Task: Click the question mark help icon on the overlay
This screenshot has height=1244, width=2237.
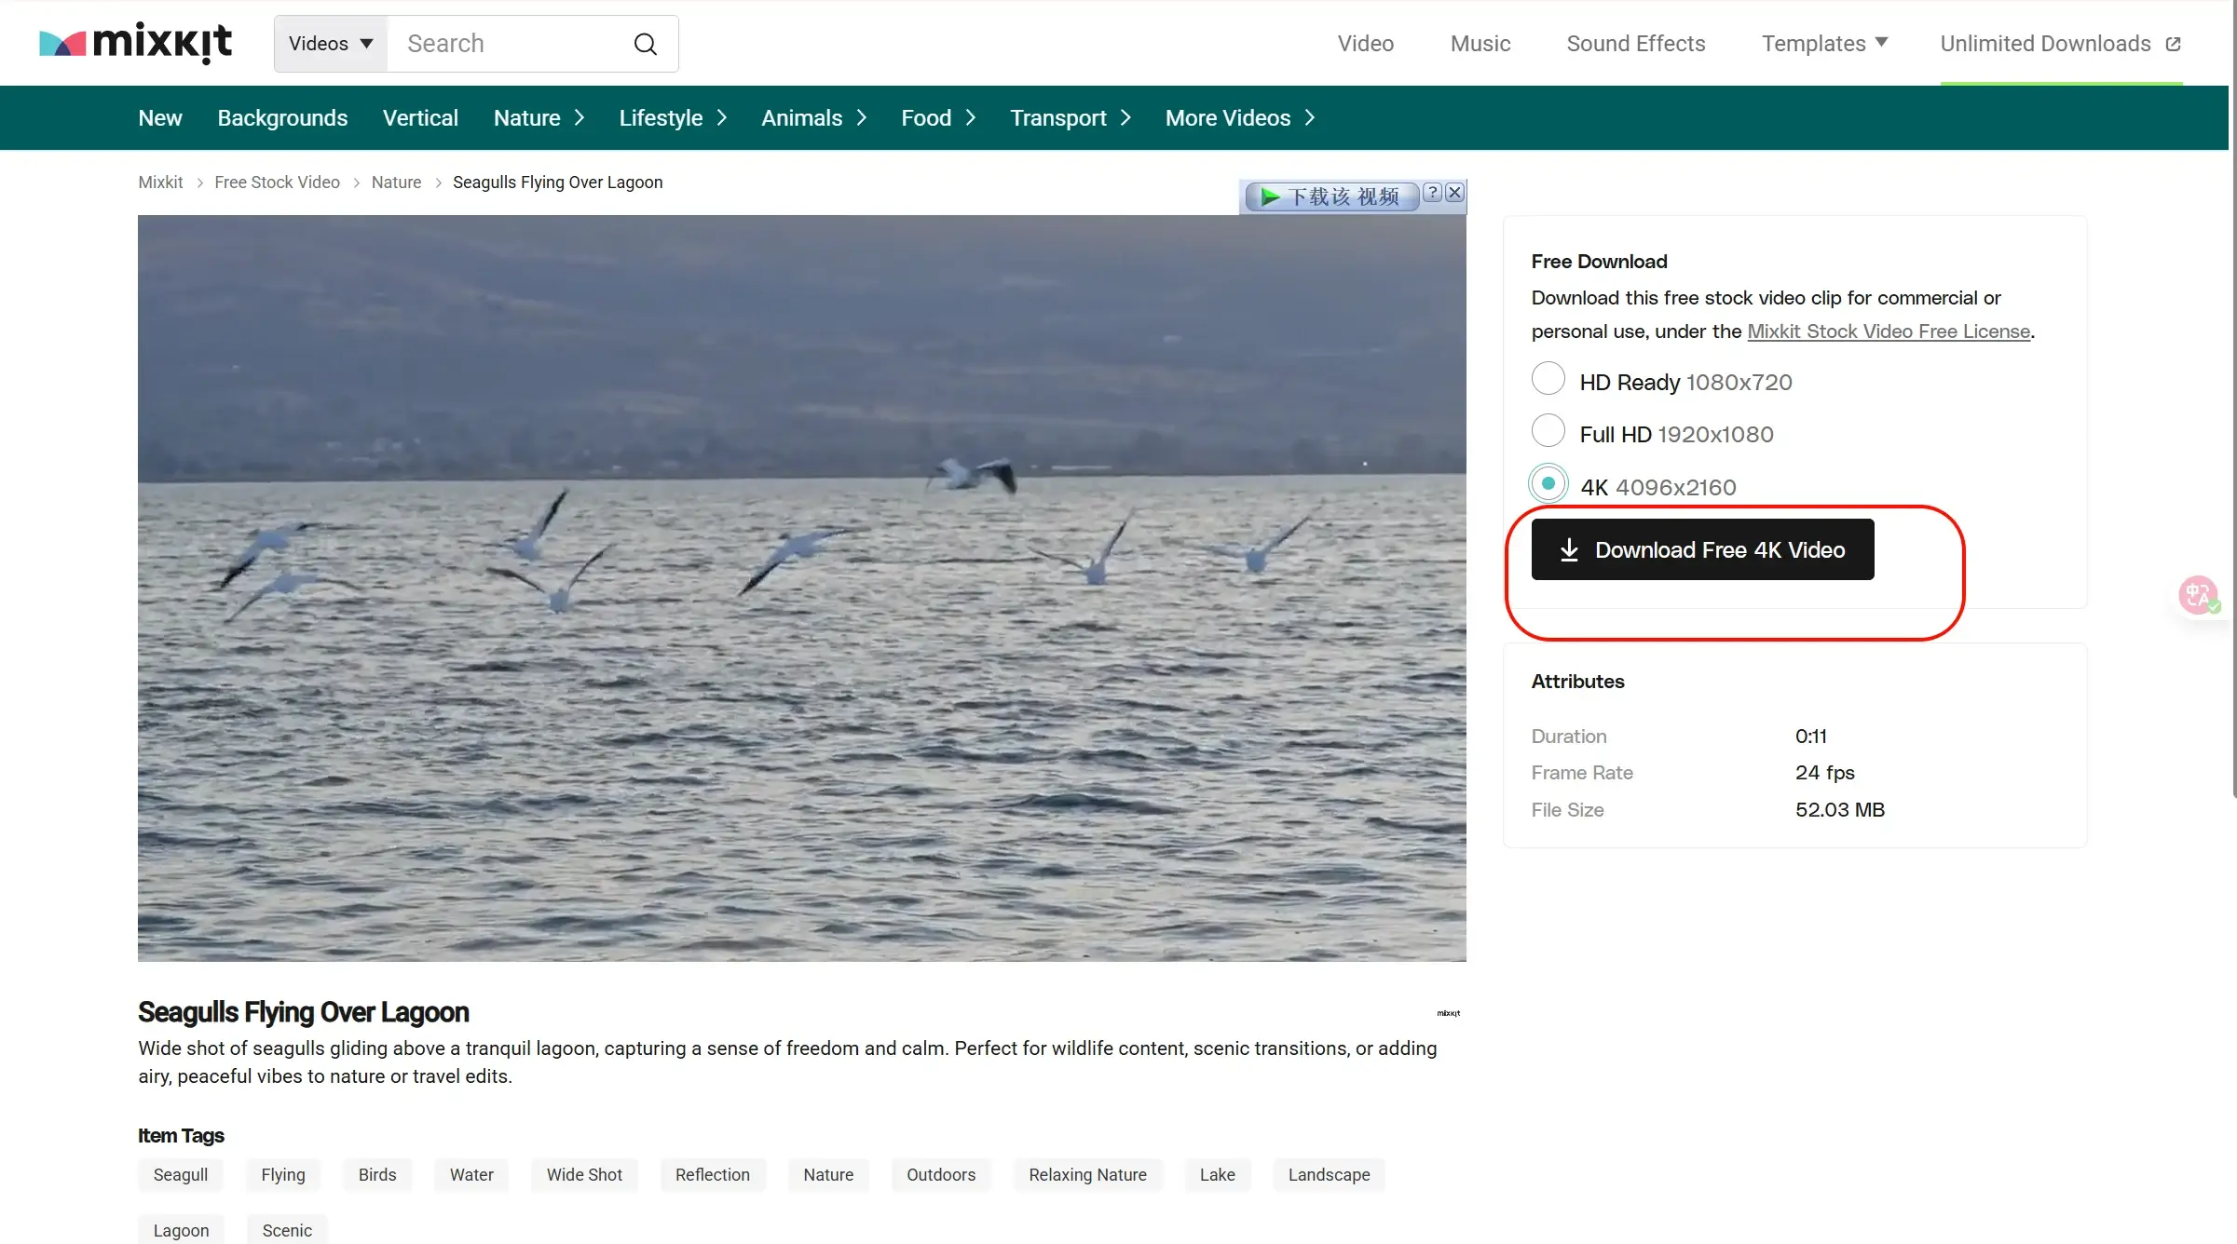Action: pos(1433,193)
